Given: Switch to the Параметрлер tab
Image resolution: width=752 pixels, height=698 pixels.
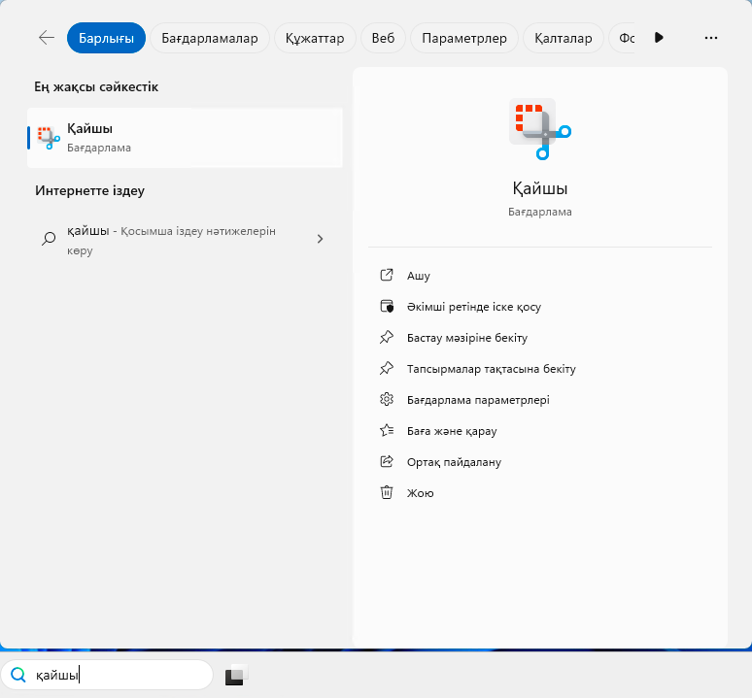Looking at the screenshot, I should [465, 38].
